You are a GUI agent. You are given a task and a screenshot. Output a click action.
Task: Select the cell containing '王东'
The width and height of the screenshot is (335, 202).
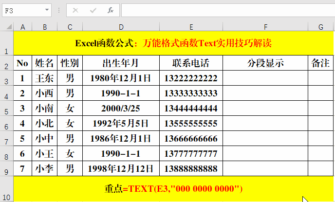[x=45, y=78]
